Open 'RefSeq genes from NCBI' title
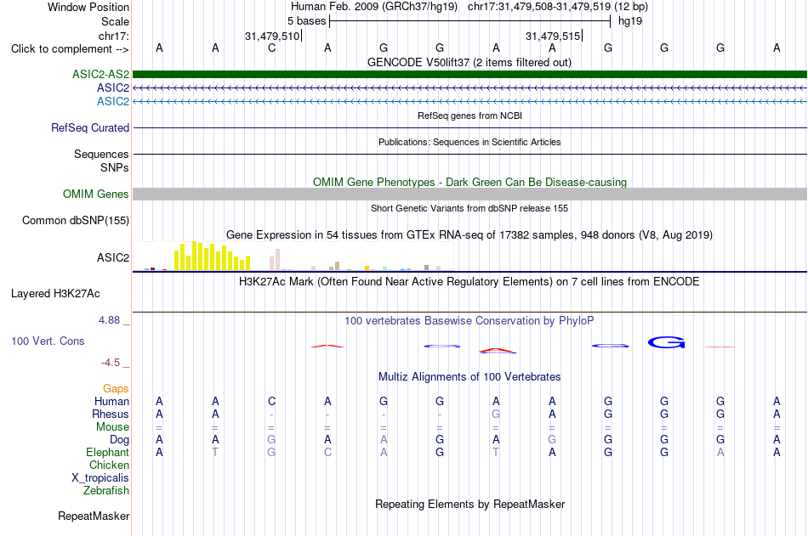 [x=469, y=116]
